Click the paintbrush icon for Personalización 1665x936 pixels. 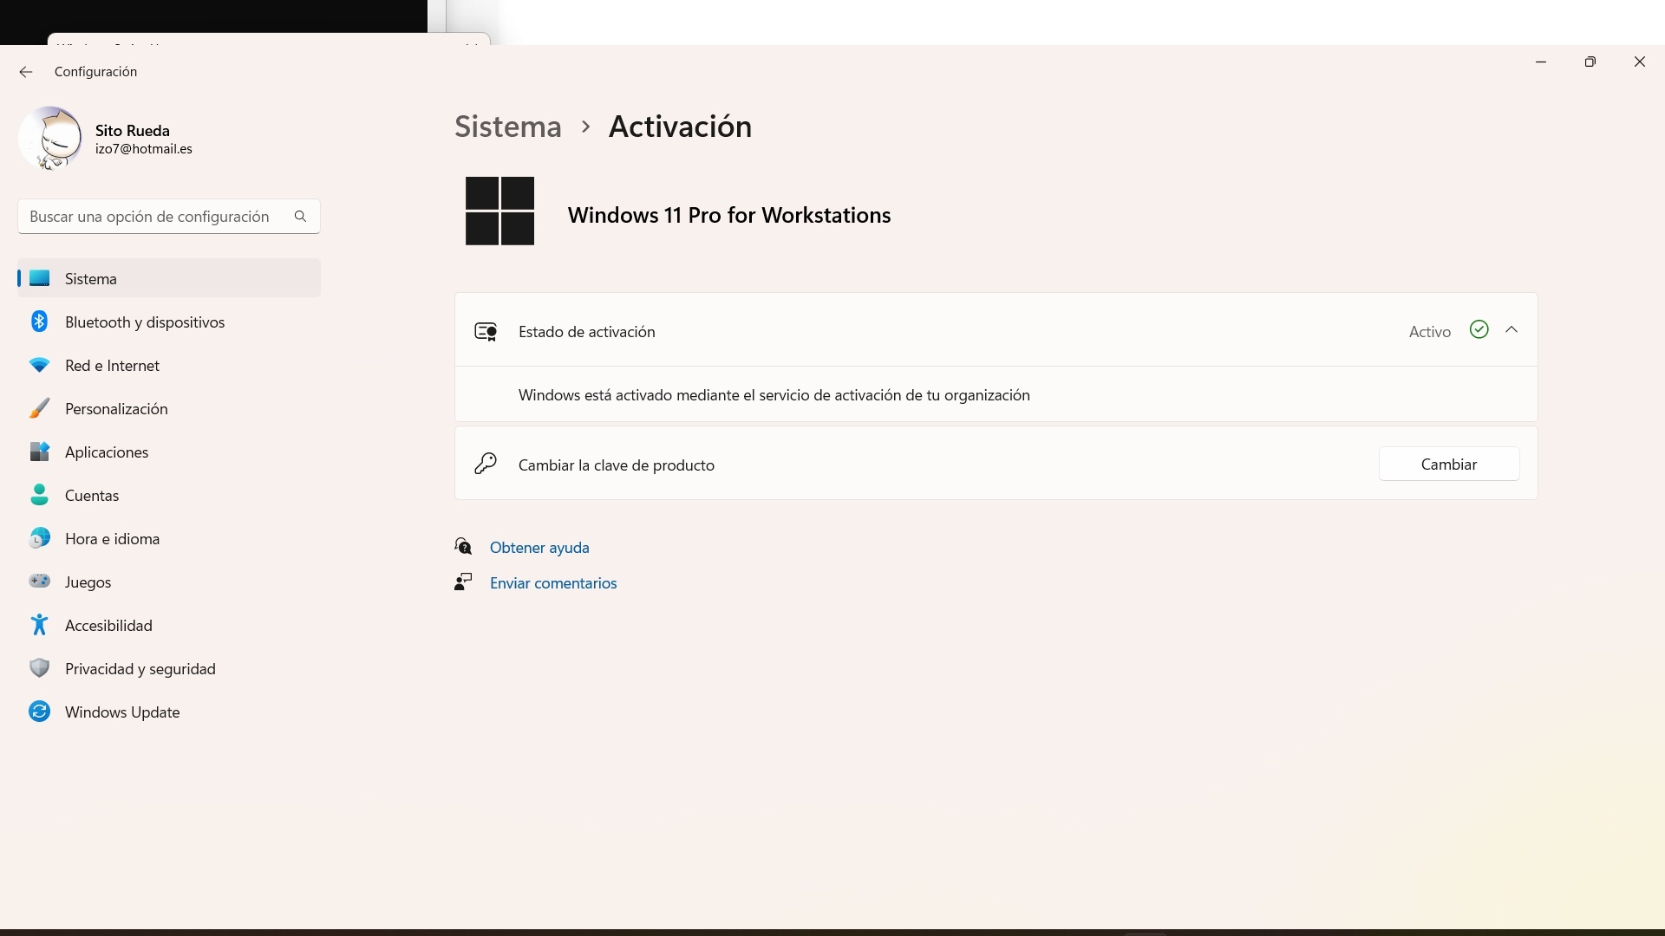click(39, 408)
